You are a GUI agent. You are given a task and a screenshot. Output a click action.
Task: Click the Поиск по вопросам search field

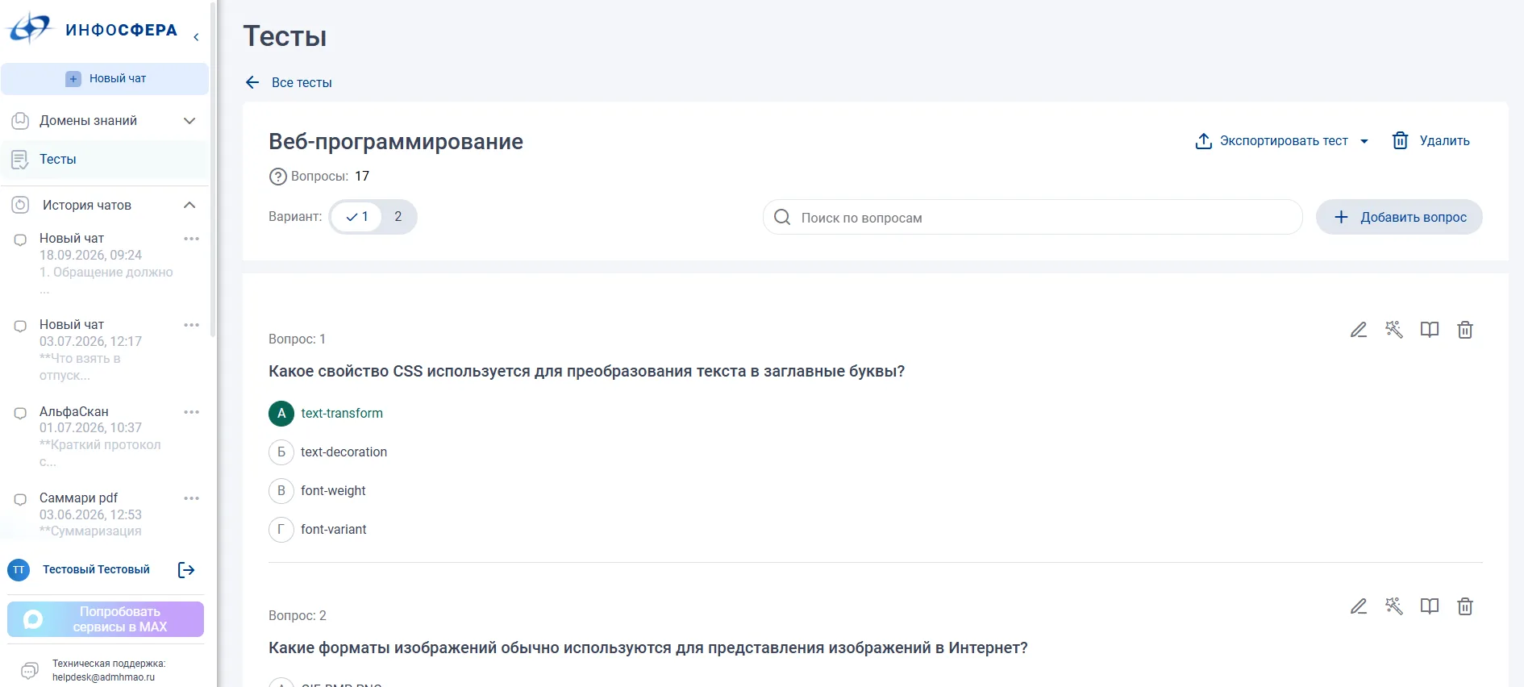(x=1033, y=217)
